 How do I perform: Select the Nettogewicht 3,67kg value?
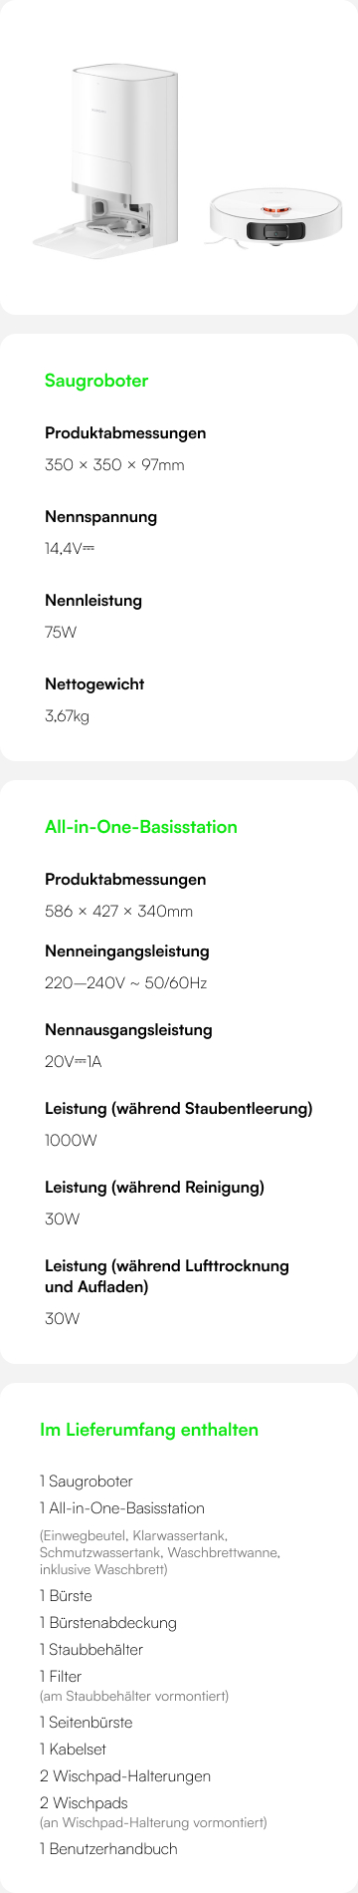[67, 716]
